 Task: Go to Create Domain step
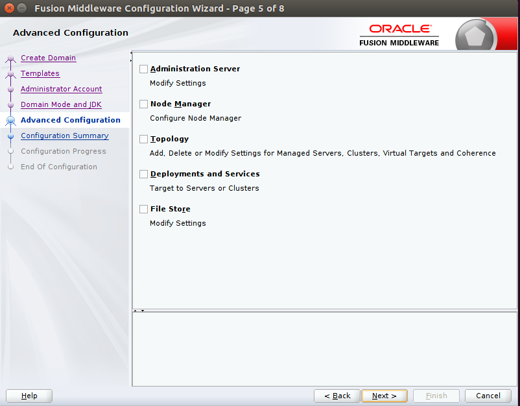(x=49, y=58)
